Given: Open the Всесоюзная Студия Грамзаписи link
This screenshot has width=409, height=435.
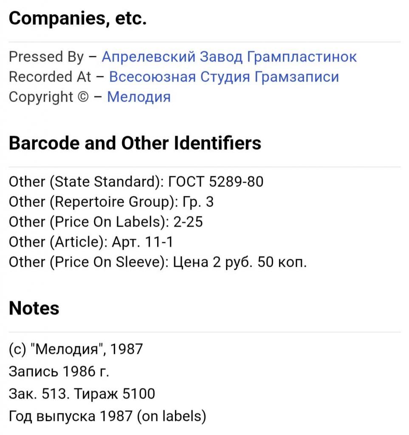Looking at the screenshot, I should coord(224,77).
